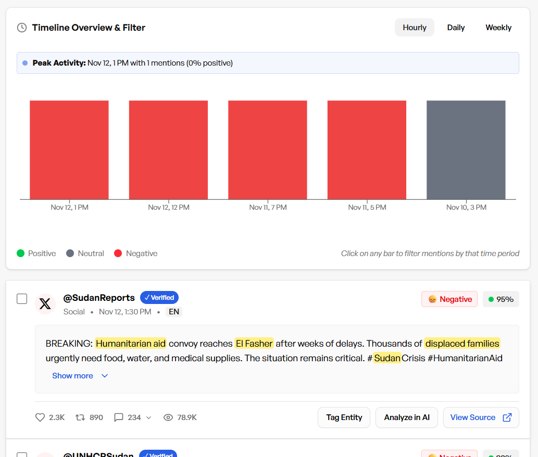Click the retweet icon beside 890
This screenshot has width=538, height=457.
(80, 417)
